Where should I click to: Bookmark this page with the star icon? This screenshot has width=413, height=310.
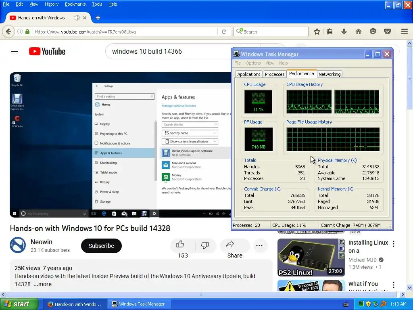point(317,31)
